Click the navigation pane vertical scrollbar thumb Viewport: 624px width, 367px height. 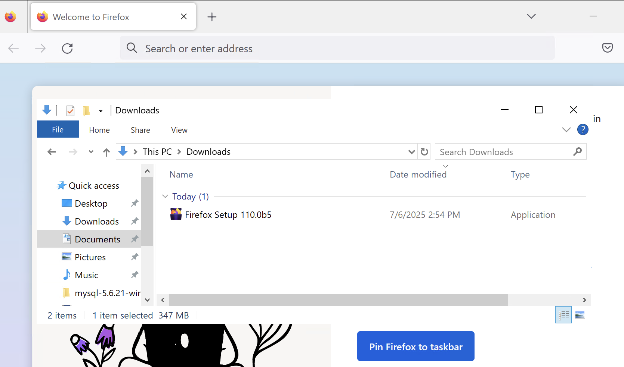pos(147,212)
